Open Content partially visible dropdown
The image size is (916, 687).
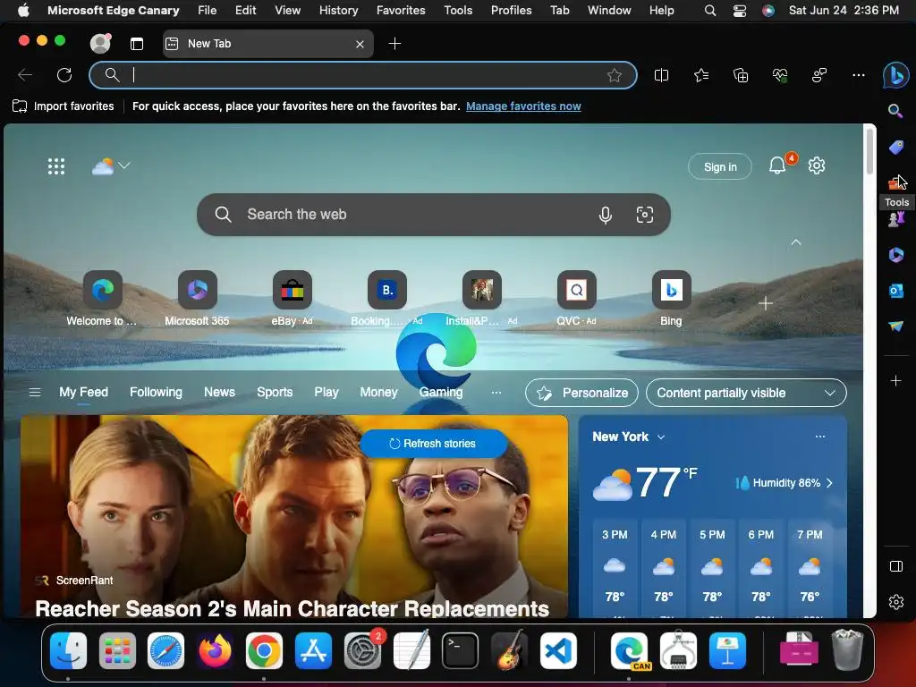746,394
